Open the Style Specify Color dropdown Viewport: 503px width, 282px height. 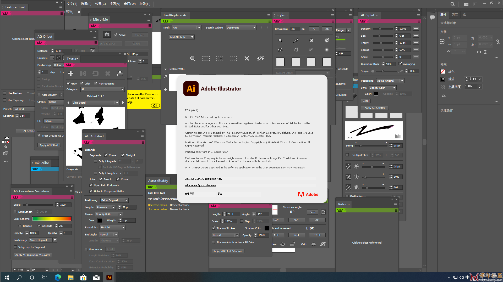382,88
